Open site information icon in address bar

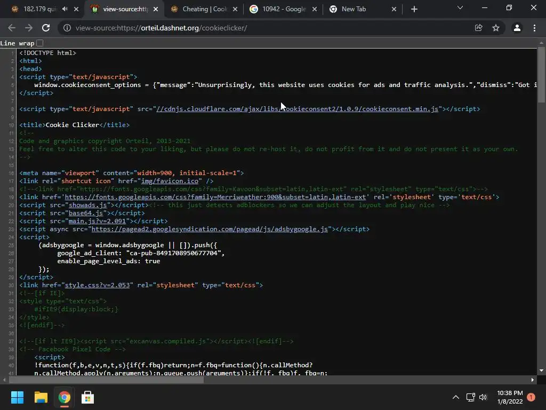(x=67, y=28)
